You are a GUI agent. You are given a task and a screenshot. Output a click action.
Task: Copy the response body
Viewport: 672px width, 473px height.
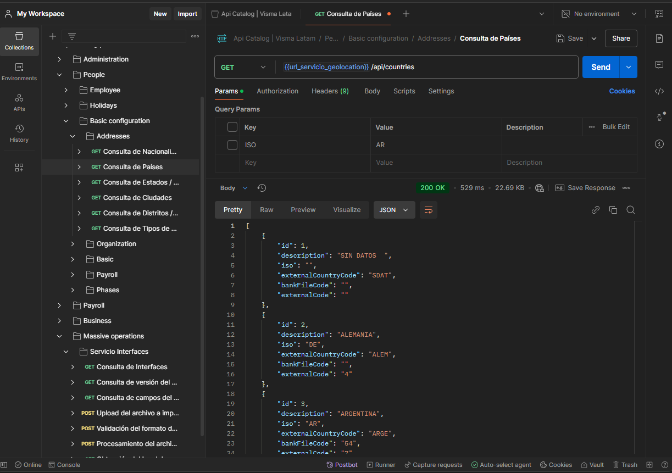pyautogui.click(x=613, y=210)
